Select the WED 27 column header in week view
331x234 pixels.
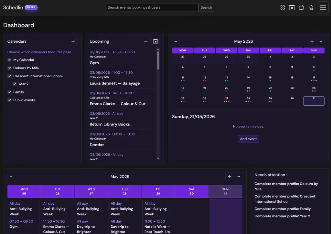tap(91, 191)
